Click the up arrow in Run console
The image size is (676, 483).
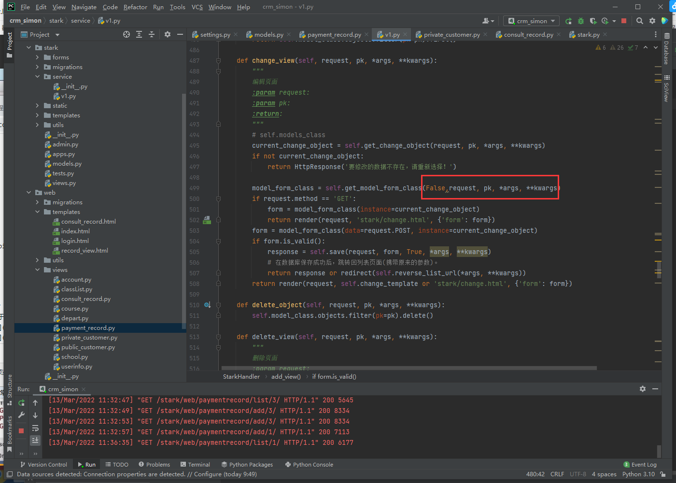click(x=35, y=403)
